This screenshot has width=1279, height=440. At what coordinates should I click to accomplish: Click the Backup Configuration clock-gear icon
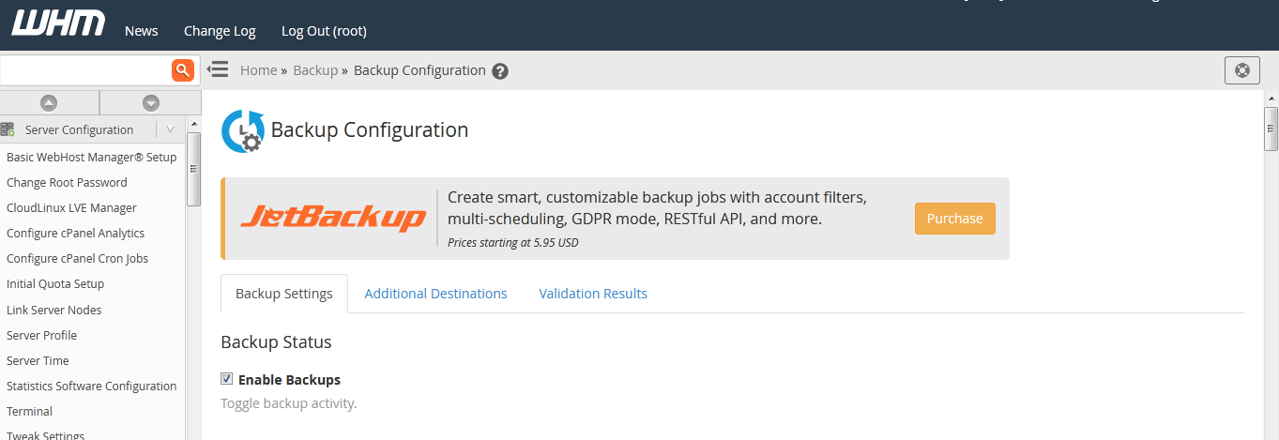coord(241,131)
